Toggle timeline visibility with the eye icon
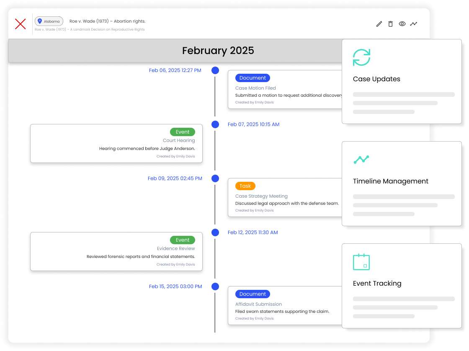The image size is (469, 351). 402,24
